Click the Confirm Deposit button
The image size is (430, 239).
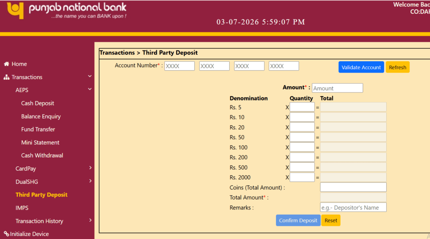(298, 221)
